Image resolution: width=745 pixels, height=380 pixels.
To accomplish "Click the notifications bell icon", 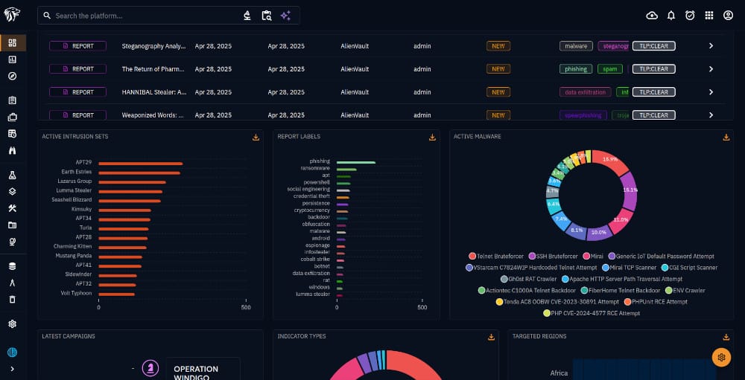I will 671,16.
